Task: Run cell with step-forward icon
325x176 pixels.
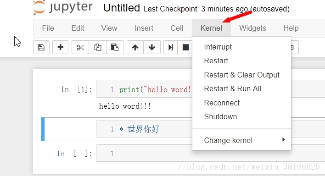Action: (171, 47)
